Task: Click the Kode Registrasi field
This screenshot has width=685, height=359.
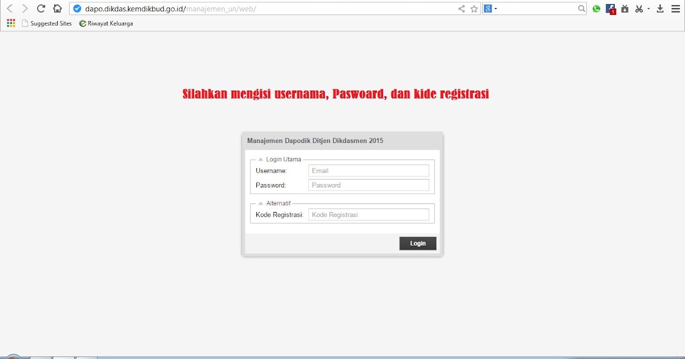Action: pos(368,214)
